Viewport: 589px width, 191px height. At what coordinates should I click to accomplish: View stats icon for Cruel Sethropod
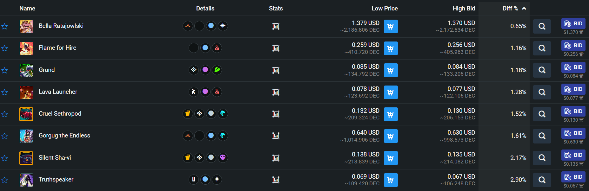(276, 114)
